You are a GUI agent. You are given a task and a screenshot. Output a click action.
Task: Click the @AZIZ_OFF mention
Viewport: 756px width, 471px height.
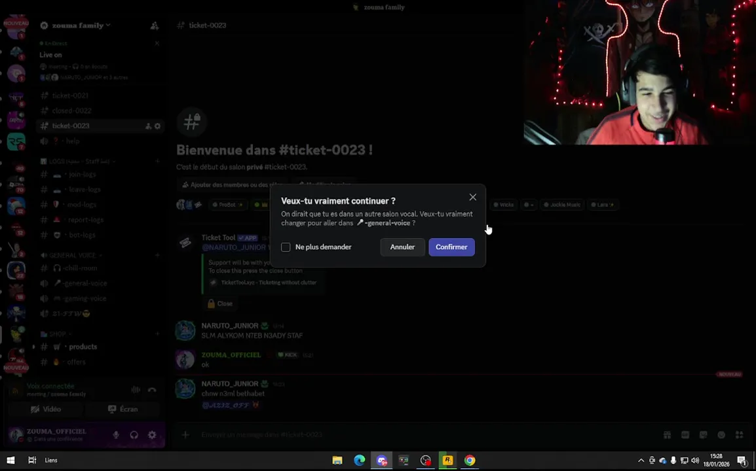click(225, 405)
